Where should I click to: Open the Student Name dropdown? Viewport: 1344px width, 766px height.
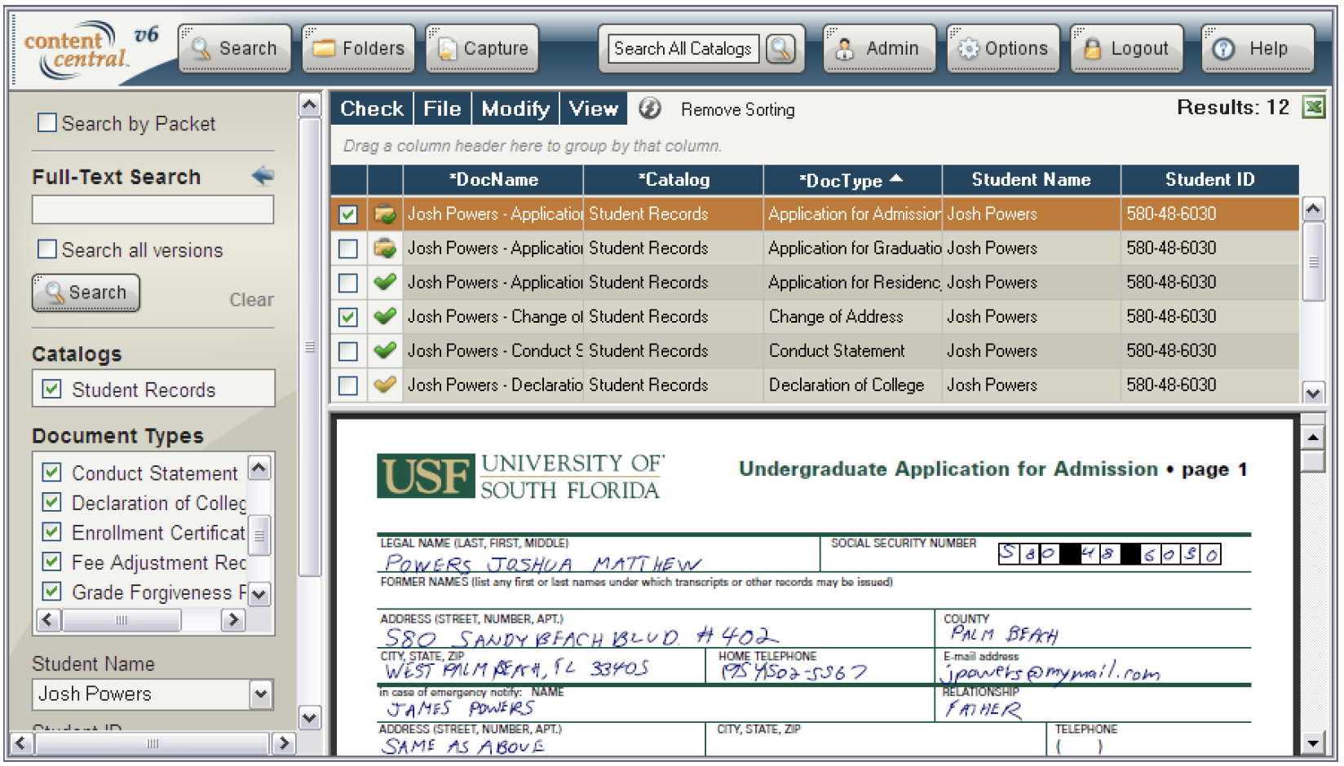(x=261, y=694)
